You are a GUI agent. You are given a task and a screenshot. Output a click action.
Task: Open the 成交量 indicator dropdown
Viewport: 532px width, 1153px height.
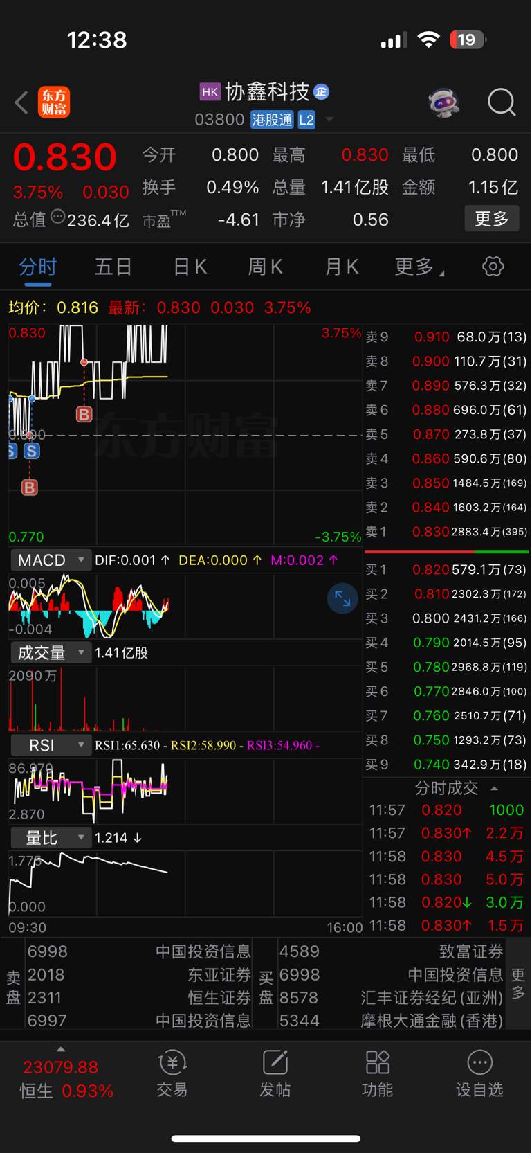[x=51, y=652]
